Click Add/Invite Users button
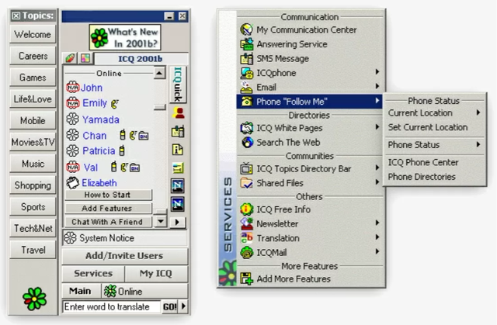Screen dimensions: 497x325 [124, 256]
